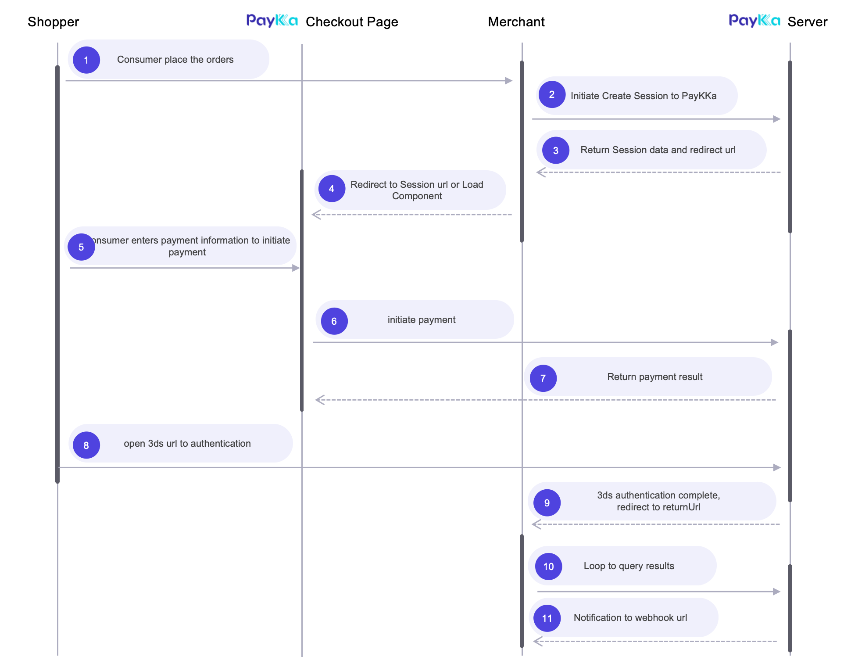Screen dimensions: 851x660
Task: Select "Return payment result" label
Action: [655, 377]
